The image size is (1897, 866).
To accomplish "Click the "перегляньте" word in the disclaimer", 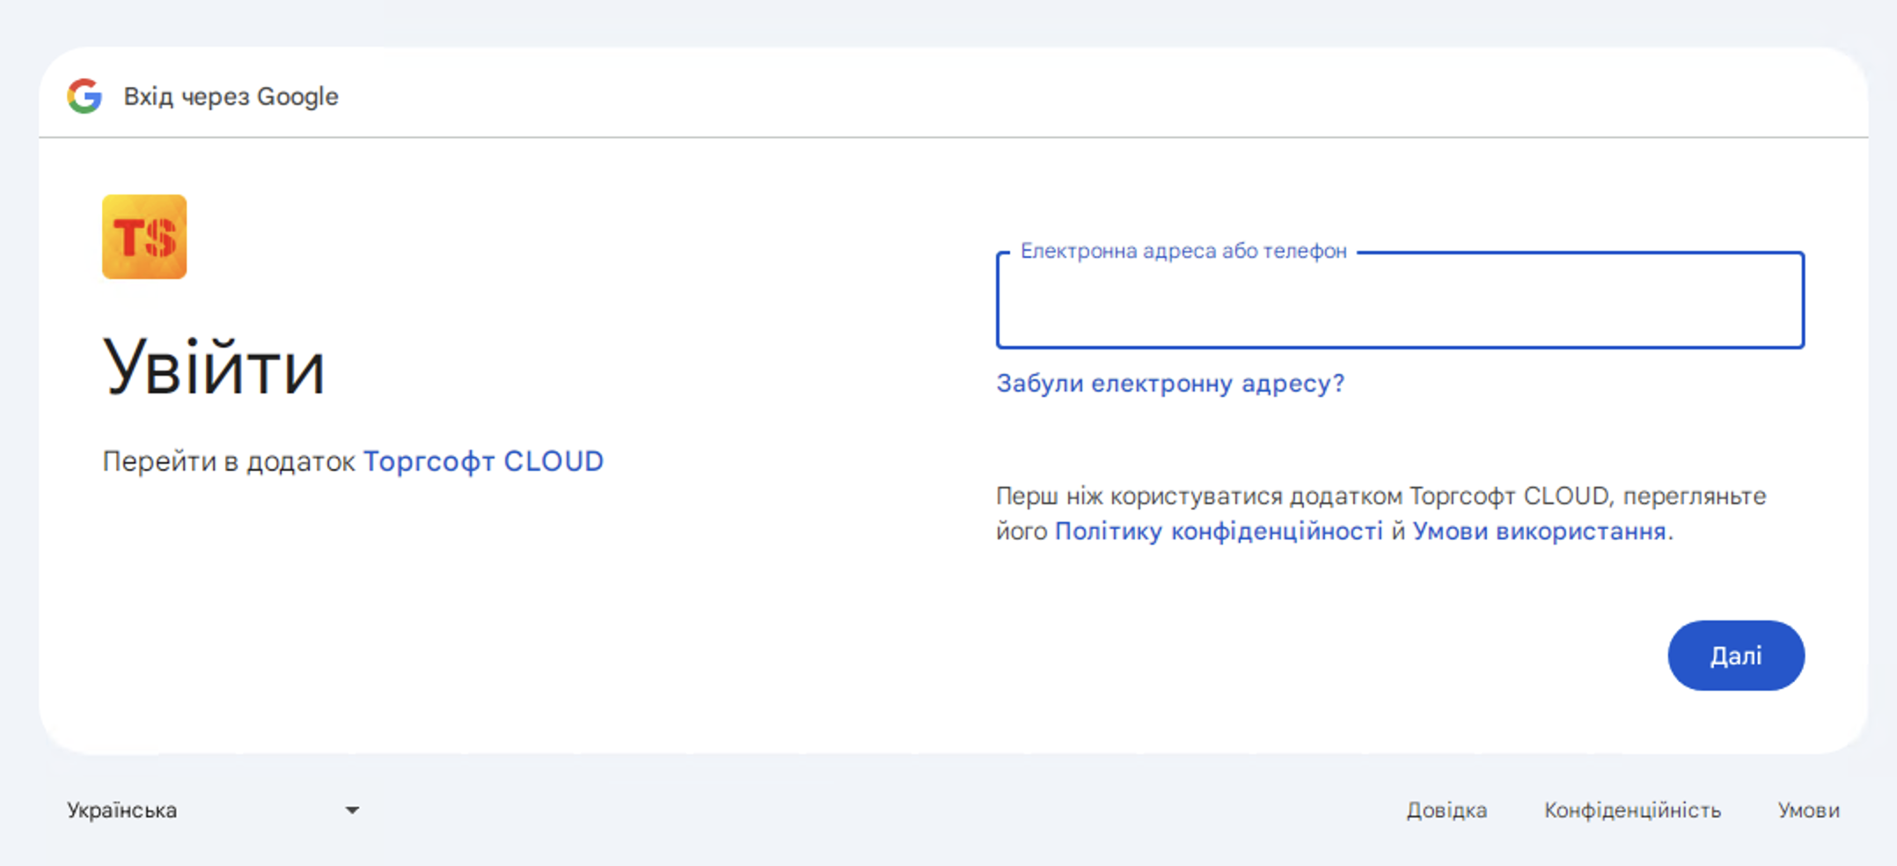I will (x=1694, y=496).
